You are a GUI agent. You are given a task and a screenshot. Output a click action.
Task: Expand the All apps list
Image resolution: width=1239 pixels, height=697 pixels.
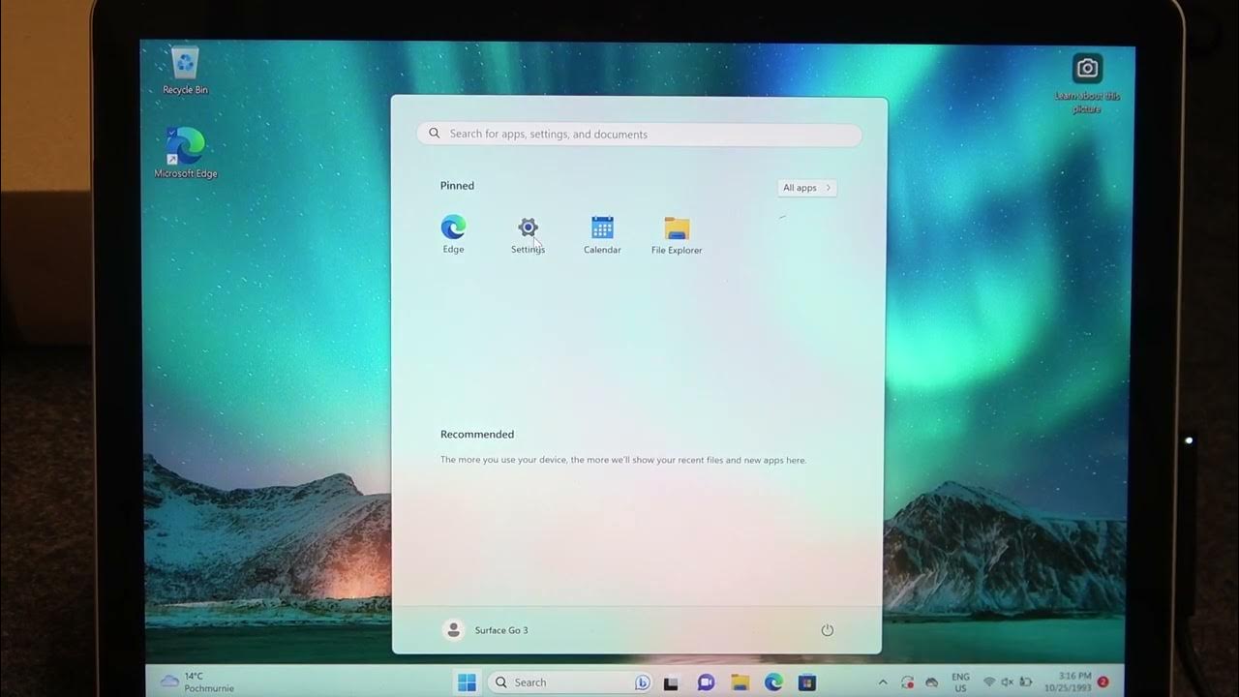pyautogui.click(x=806, y=188)
